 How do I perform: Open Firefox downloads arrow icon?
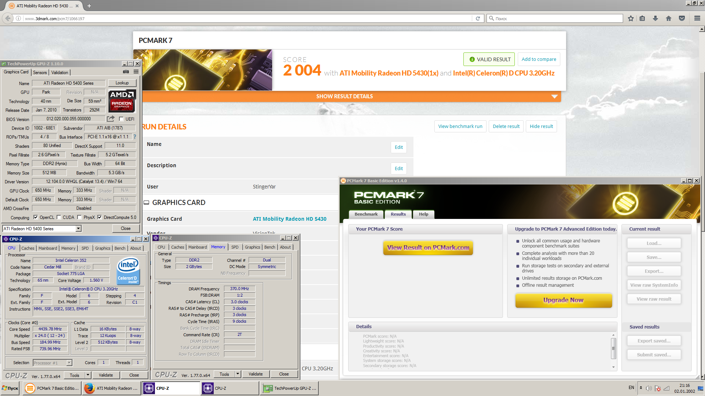[x=655, y=18]
